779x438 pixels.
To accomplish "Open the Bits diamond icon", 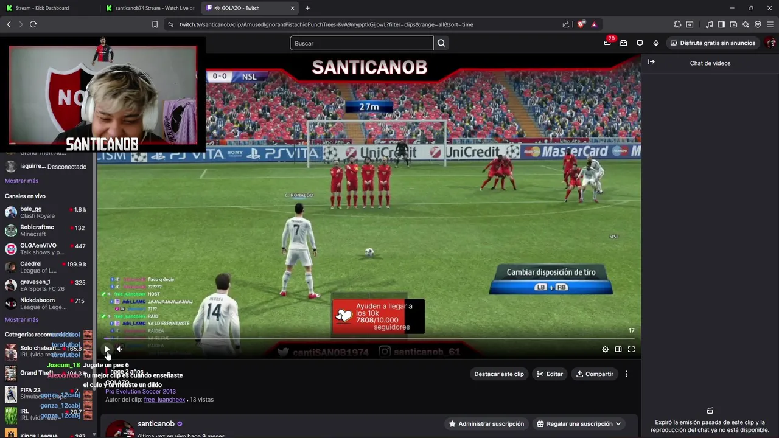I will (x=655, y=43).
